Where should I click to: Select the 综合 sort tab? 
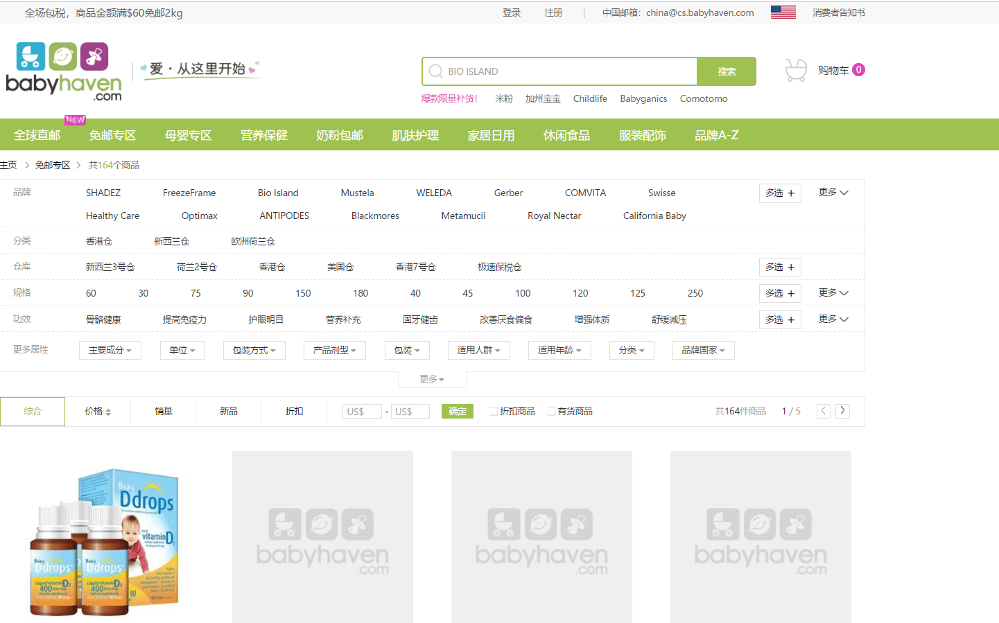[33, 411]
